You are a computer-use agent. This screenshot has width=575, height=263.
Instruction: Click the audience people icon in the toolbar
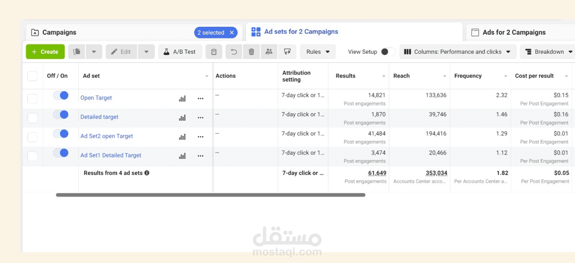(x=269, y=51)
